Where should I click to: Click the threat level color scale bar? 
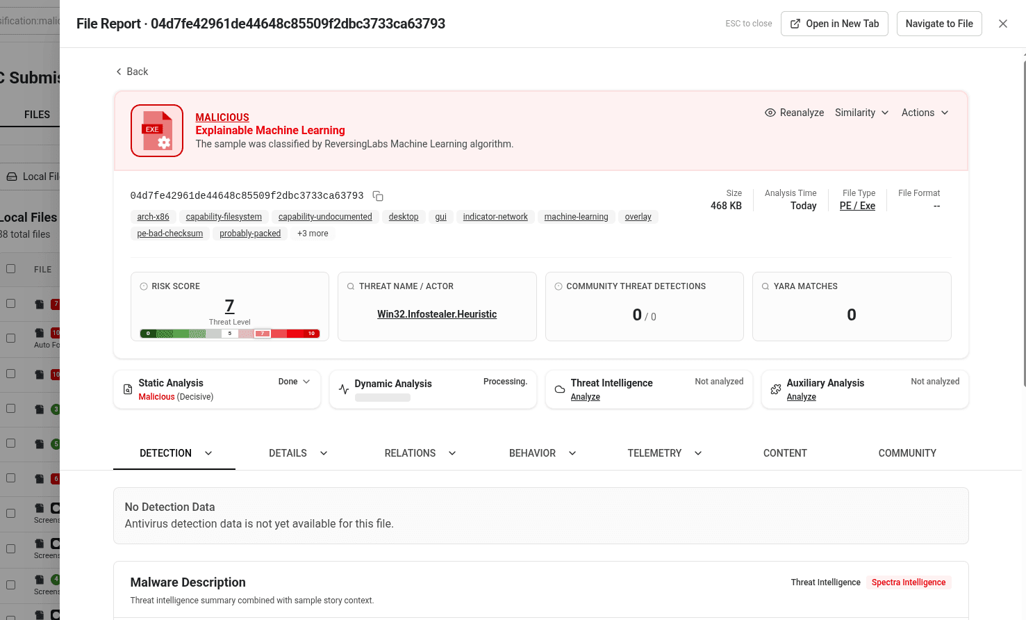pos(230,334)
